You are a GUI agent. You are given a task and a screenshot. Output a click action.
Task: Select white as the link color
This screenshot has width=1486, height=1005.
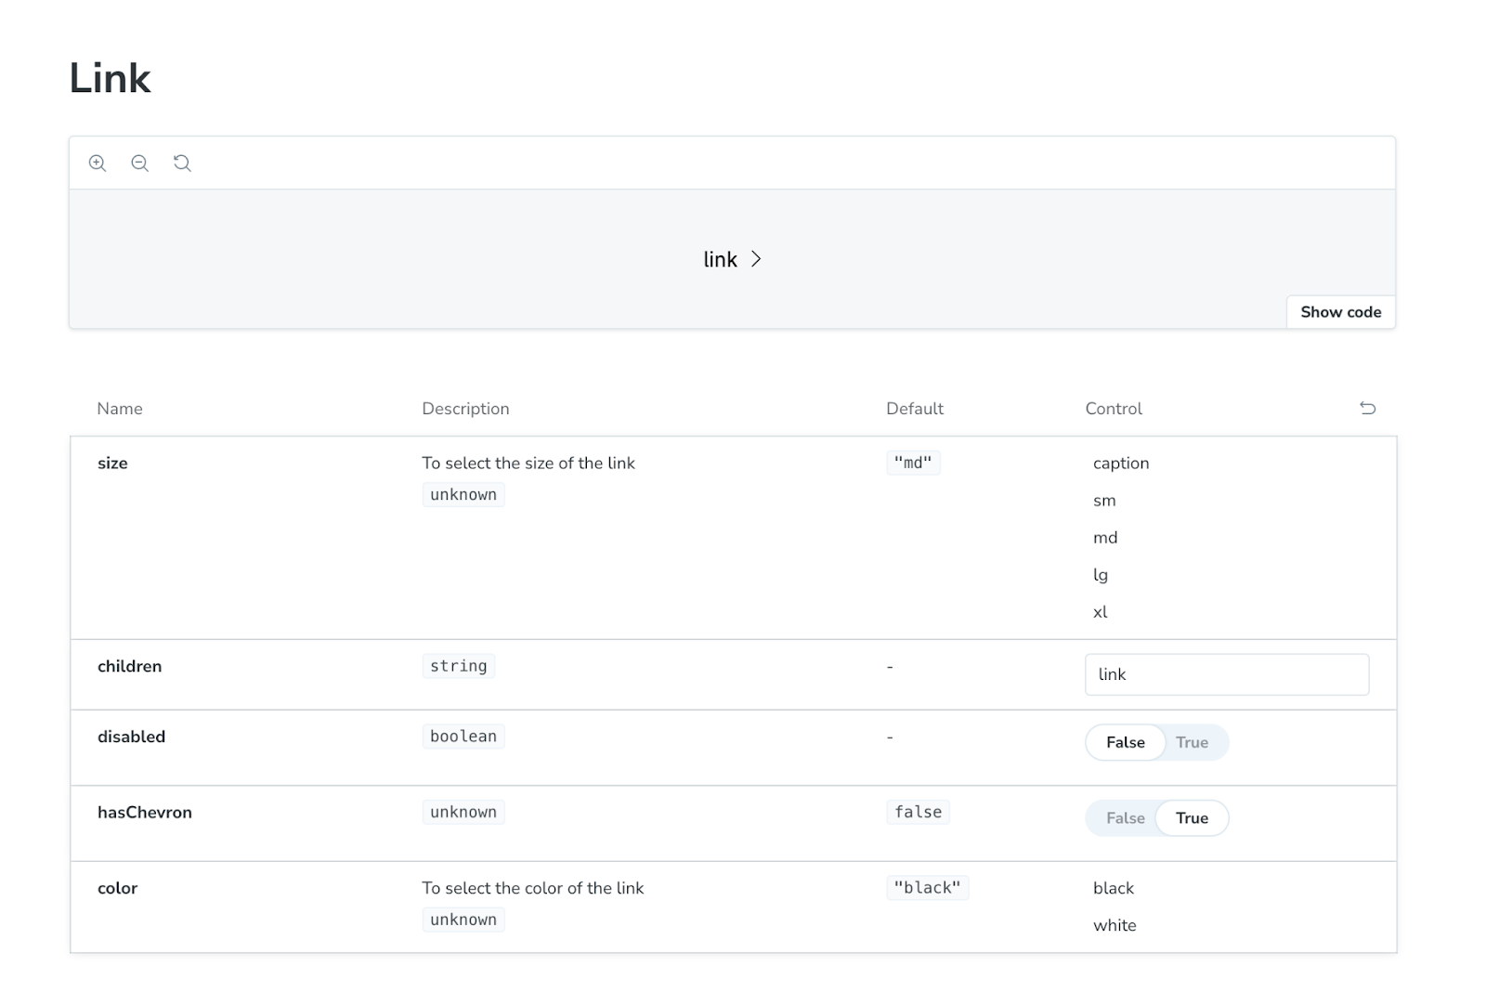pyautogui.click(x=1114, y=925)
